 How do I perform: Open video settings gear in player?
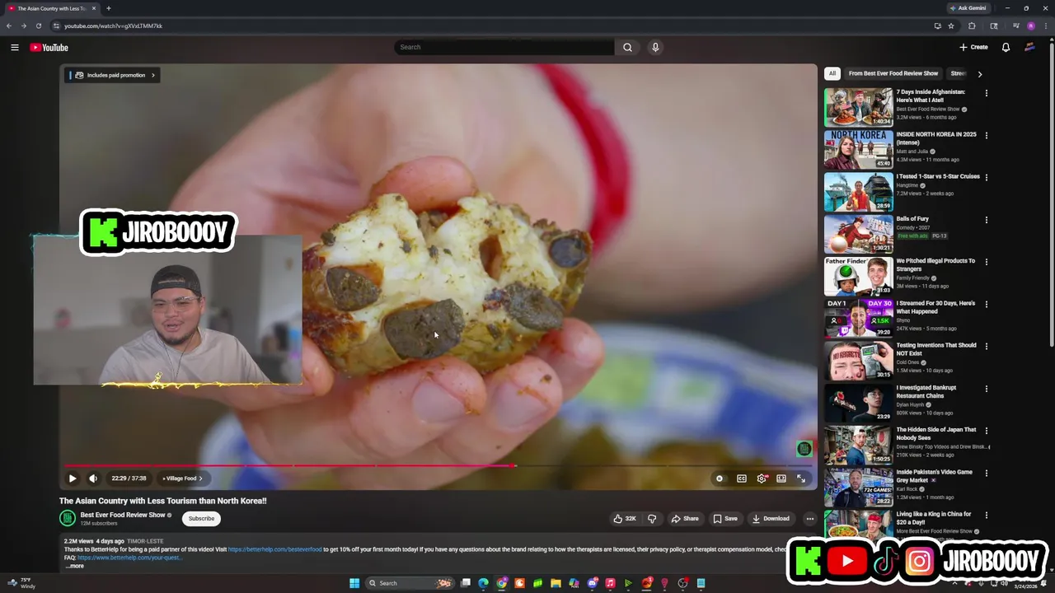[762, 479]
